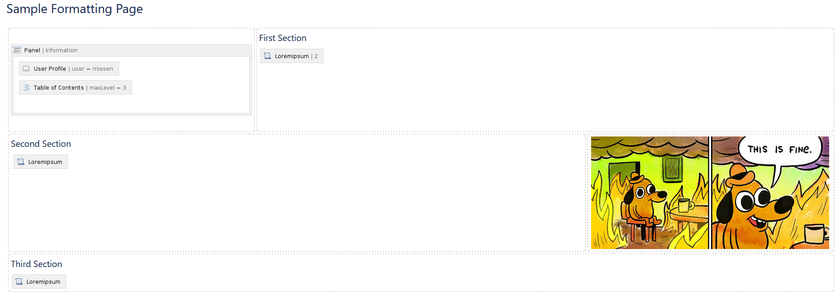Select the Third Section heading
The height and width of the screenshot is (295, 840).
click(37, 263)
